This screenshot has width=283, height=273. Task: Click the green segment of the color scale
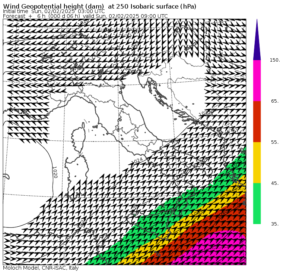click(257, 204)
